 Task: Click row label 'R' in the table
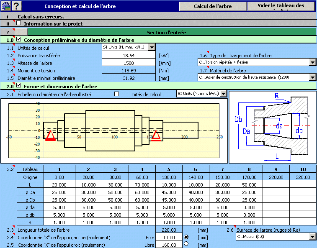(30, 222)
